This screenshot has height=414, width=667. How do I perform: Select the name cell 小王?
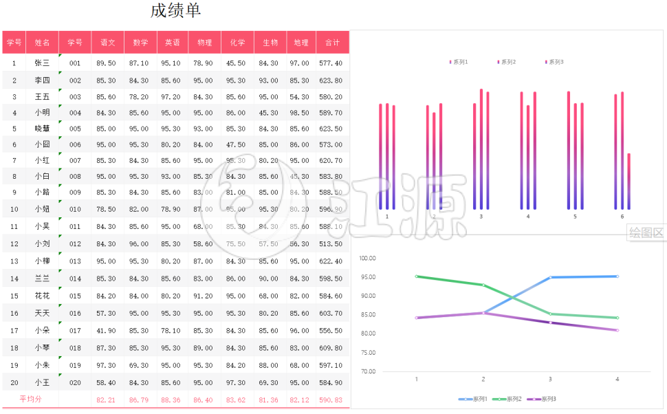[42, 382]
